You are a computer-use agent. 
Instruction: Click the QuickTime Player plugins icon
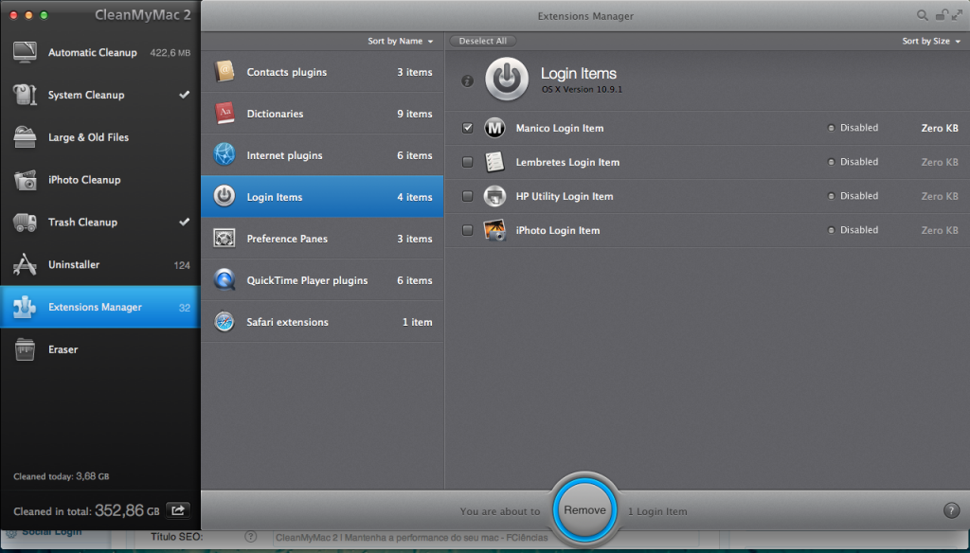point(224,279)
